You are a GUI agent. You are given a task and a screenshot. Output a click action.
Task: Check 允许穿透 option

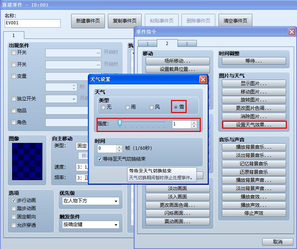pos(13,225)
